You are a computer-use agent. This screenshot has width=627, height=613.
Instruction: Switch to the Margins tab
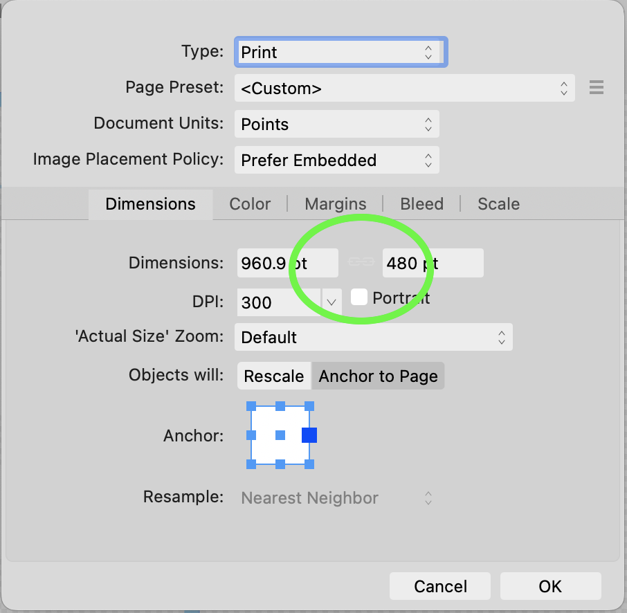point(336,204)
